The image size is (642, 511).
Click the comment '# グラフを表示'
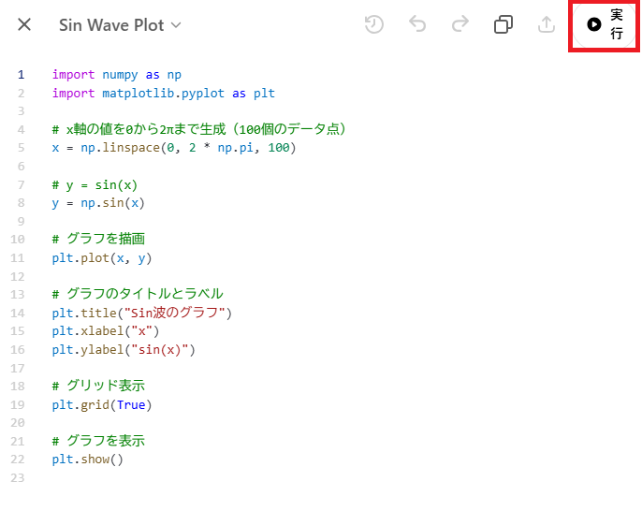tap(98, 441)
